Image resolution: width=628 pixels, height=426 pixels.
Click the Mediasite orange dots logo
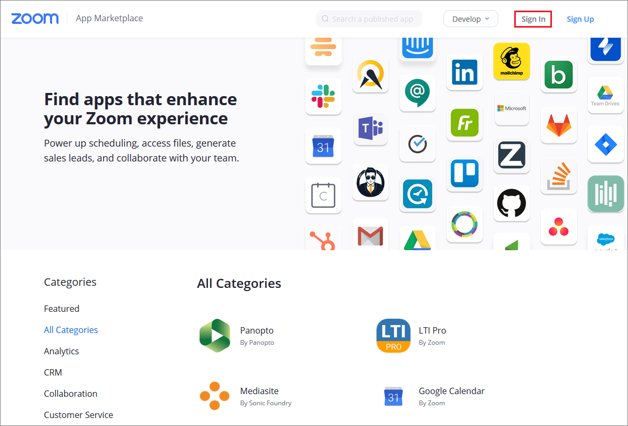pos(215,396)
